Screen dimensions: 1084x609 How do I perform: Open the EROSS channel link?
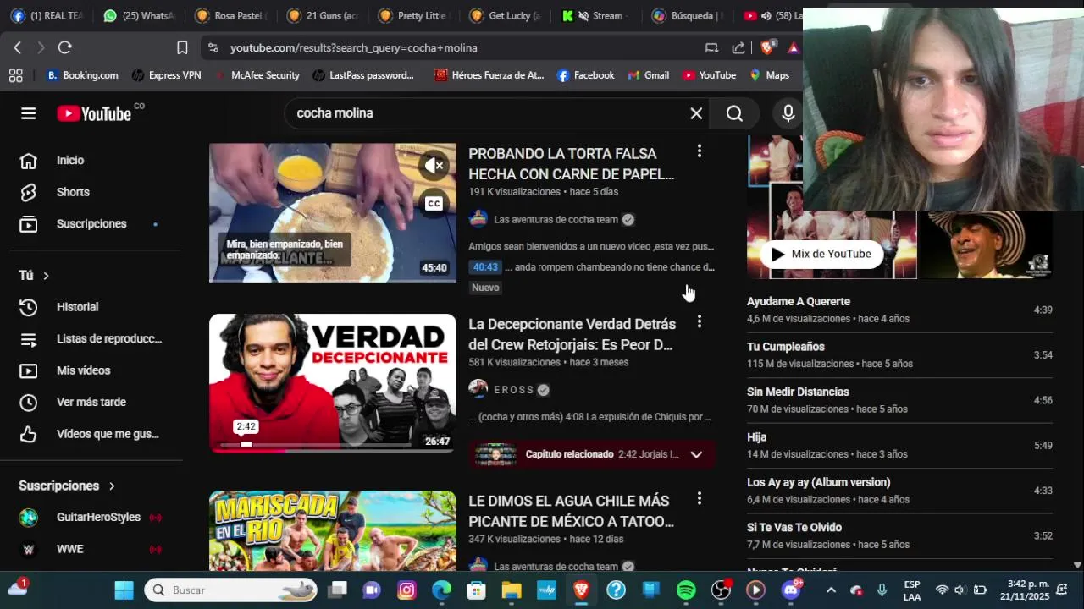coord(514,390)
